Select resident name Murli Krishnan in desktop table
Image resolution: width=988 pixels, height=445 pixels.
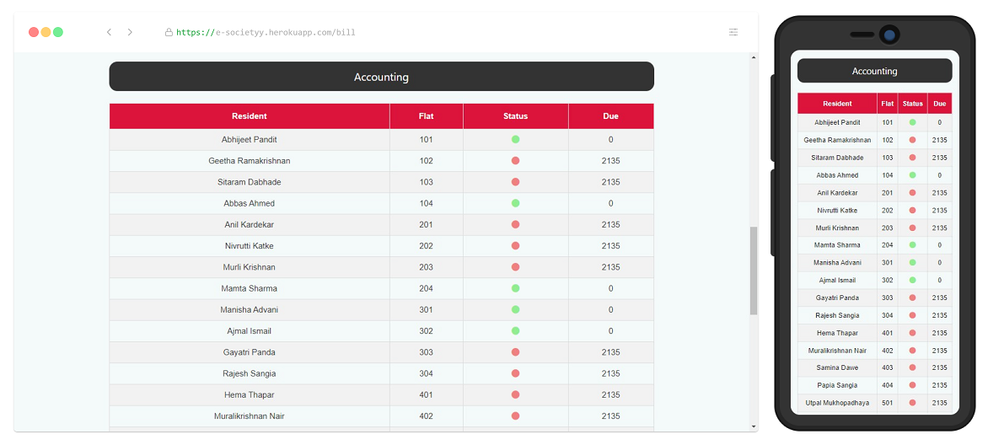(x=250, y=267)
